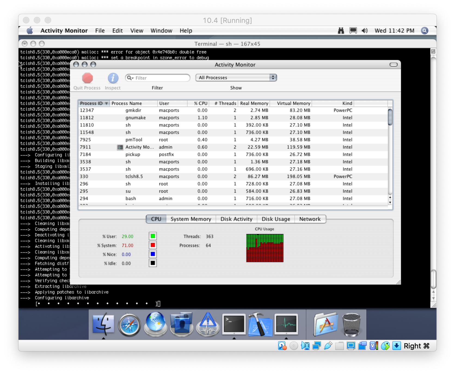Open the Applications folder in the dock

(x=326, y=324)
